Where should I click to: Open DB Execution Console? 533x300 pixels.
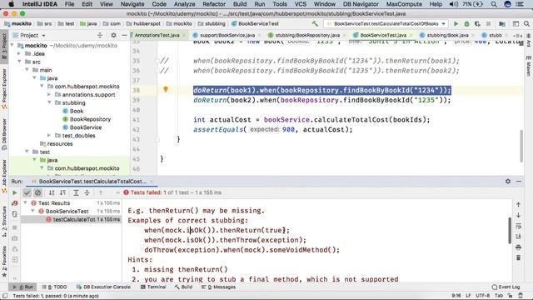(x=103, y=287)
